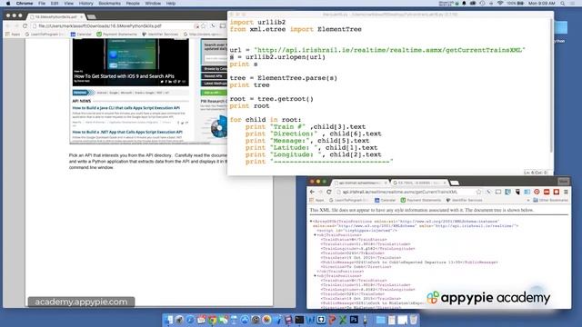The height and width of the screenshot is (327, 582).
Task: Open Calendar bookmark in PDF window
Action: click(x=81, y=35)
